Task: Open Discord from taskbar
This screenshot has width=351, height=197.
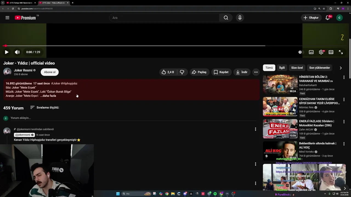Action: tap(185, 194)
